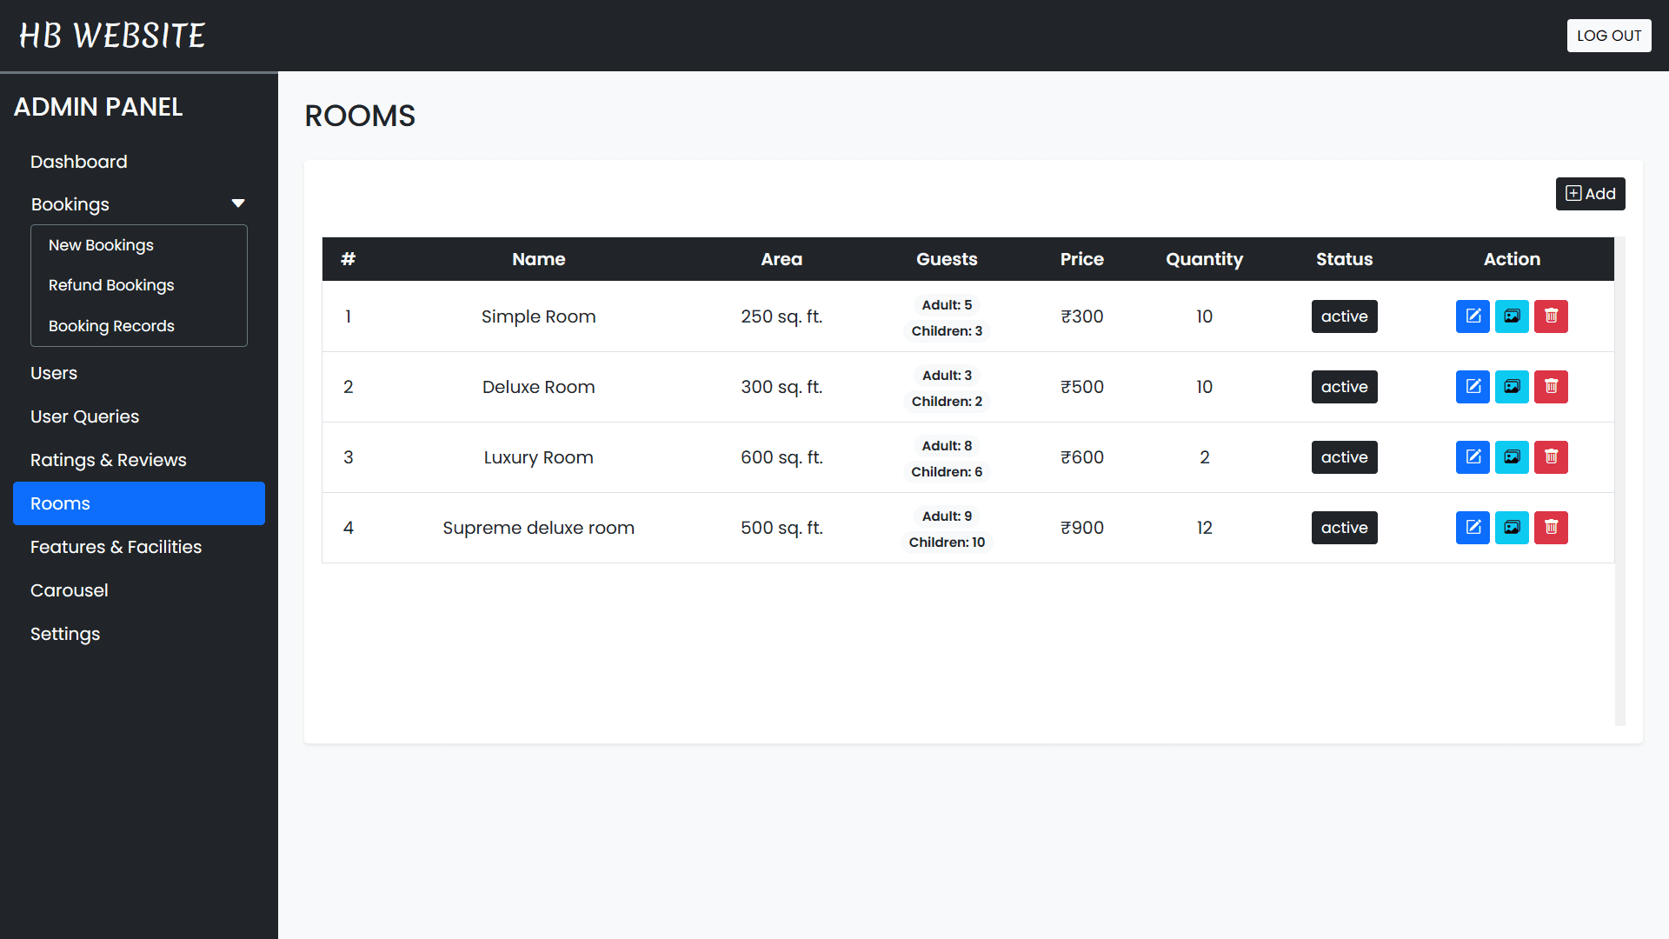Collapse the Bookings menu arrow

pos(238,203)
